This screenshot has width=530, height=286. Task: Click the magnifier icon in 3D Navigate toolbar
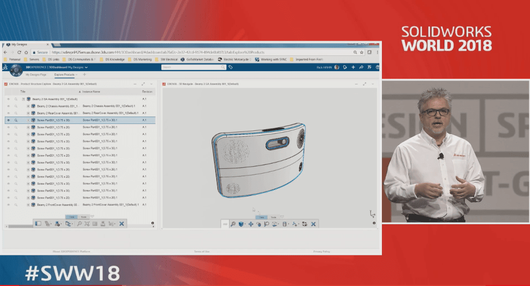(233, 224)
